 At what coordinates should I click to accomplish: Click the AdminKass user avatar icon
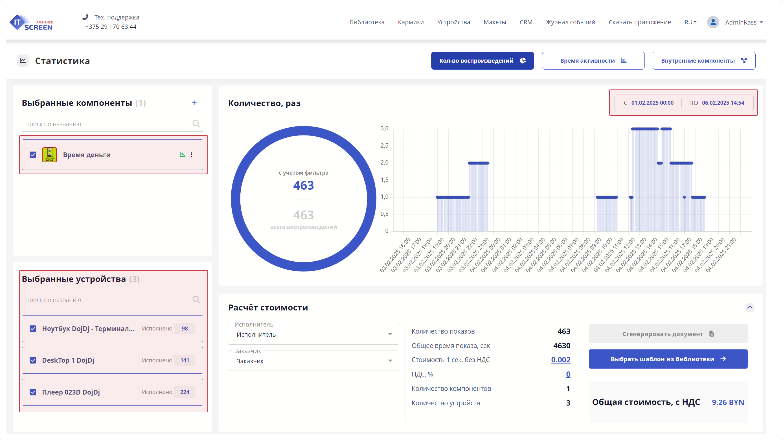[713, 22]
